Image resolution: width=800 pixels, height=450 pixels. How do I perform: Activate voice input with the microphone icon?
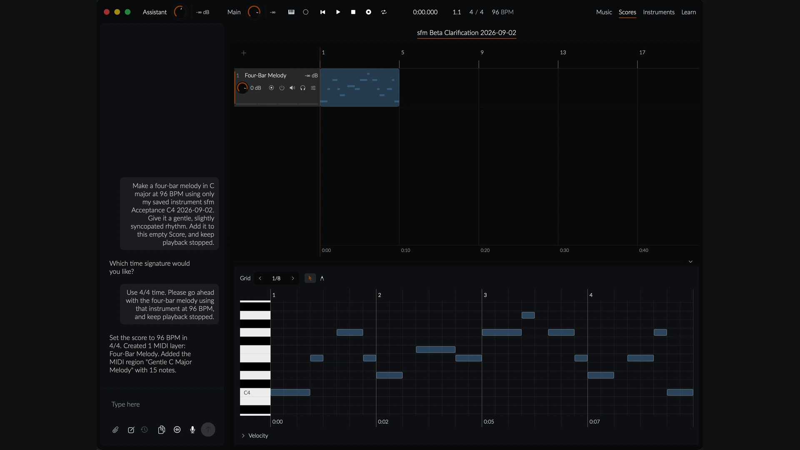192,430
